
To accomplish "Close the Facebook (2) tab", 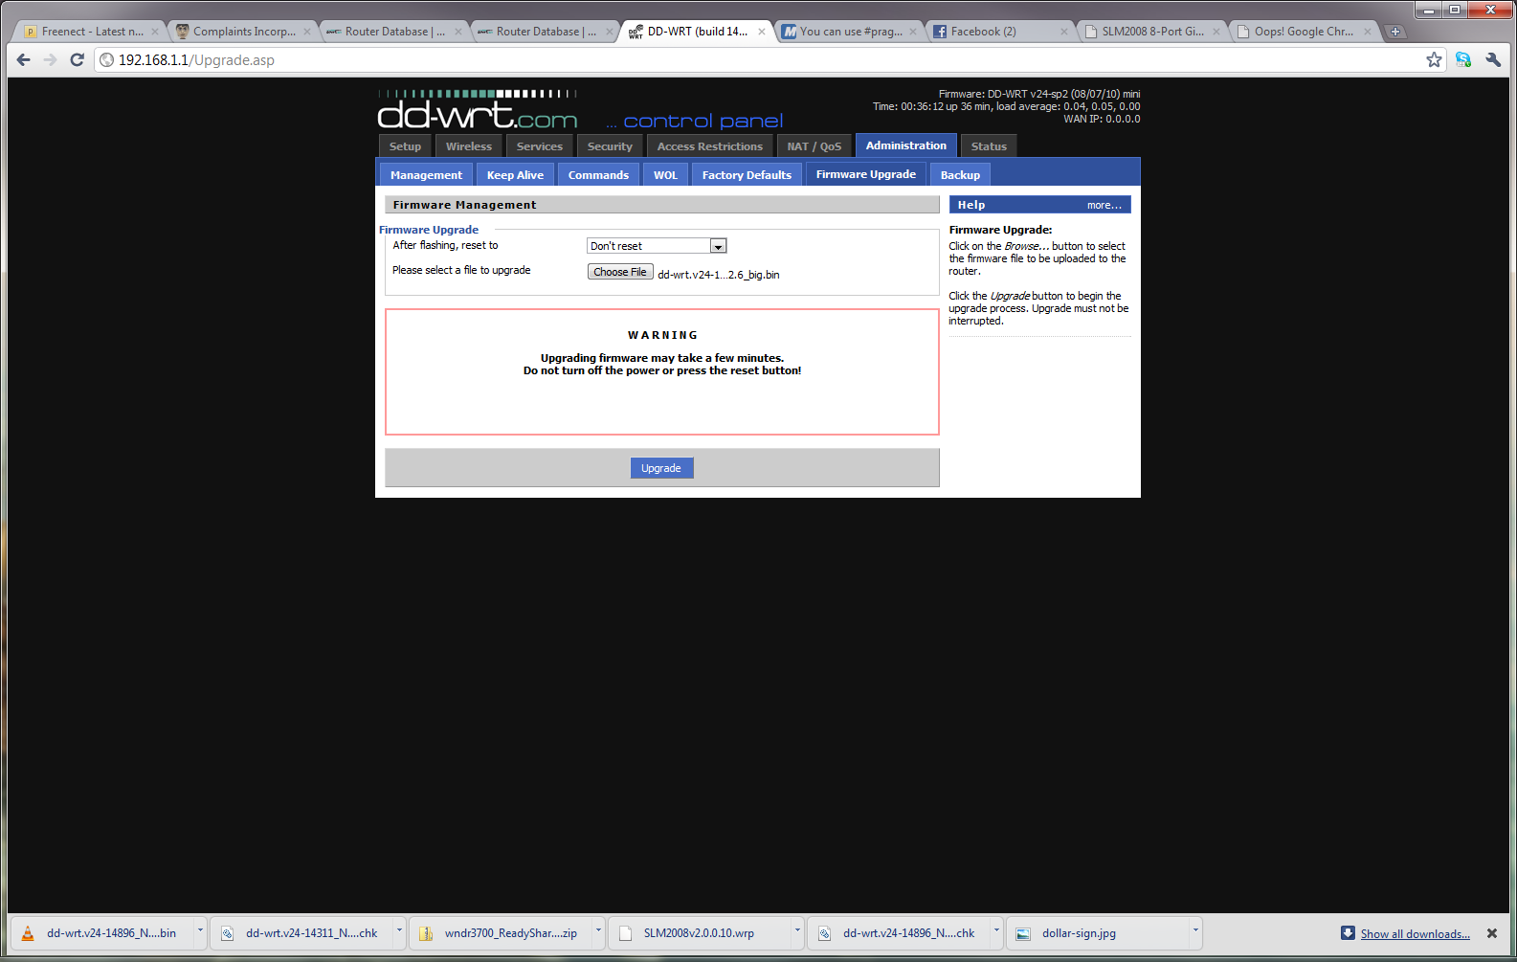I will [x=1063, y=32].
